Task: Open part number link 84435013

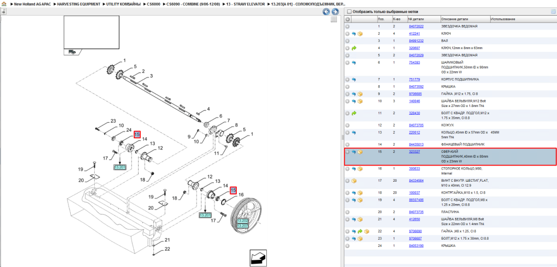Action: (x=416, y=144)
